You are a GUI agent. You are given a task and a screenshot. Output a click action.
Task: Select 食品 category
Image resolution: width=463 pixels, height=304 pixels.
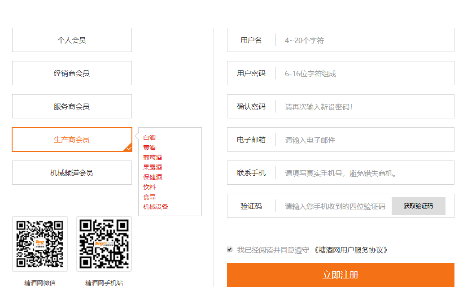click(149, 197)
